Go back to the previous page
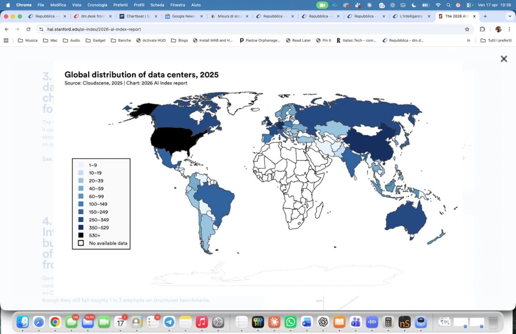516x334 pixels. click(x=7, y=29)
